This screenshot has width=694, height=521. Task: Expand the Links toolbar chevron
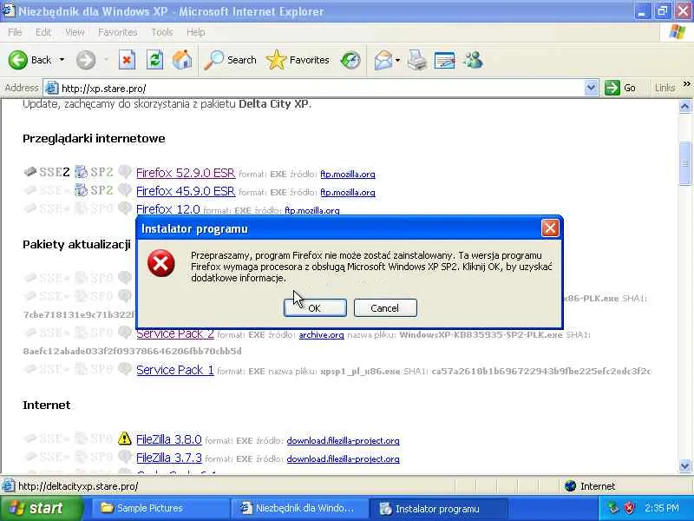tap(686, 83)
